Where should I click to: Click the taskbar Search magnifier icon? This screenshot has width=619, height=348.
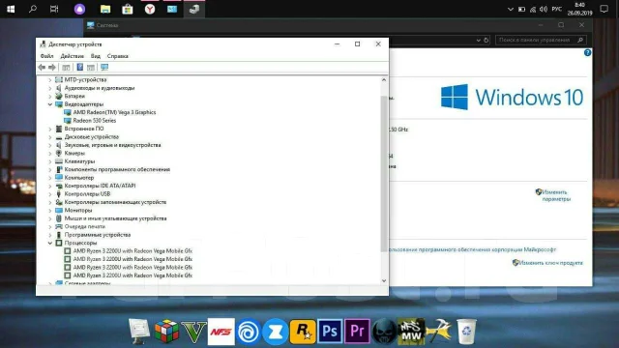tap(33, 9)
